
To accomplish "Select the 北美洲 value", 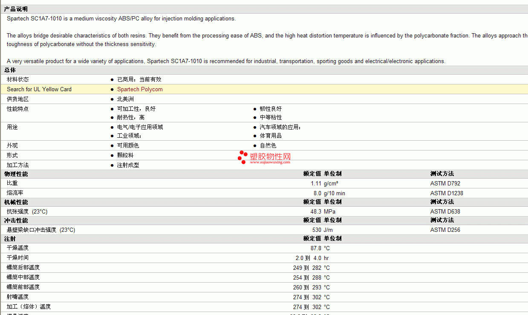I will tap(125, 99).
